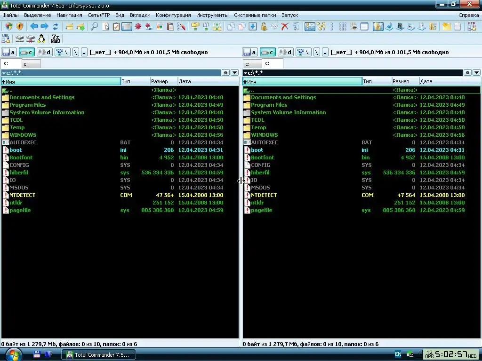Click the text document notepad icon
This screenshot has height=361, width=482.
point(458,26)
